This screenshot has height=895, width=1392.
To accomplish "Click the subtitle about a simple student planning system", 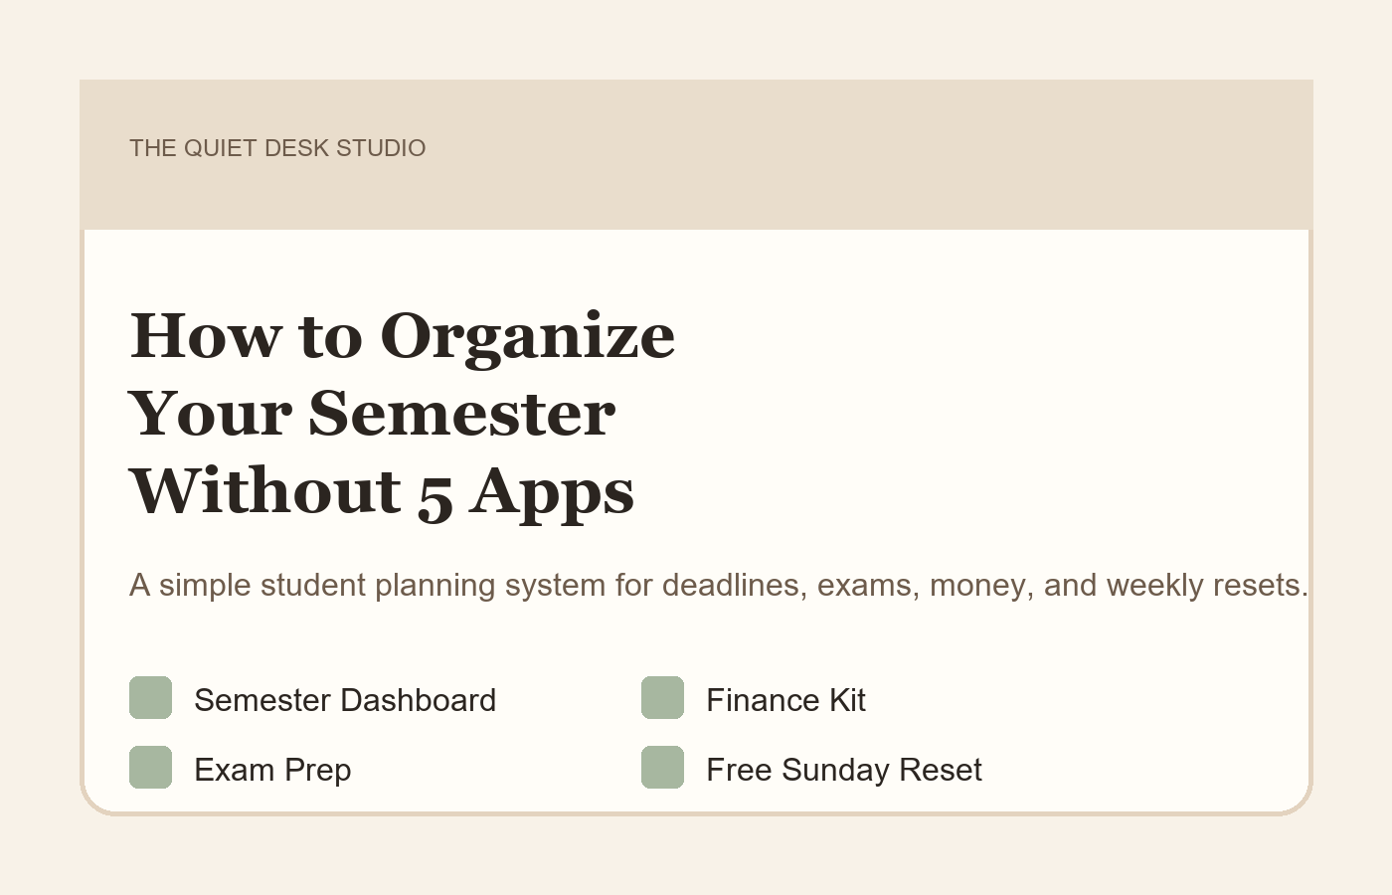I will [x=719, y=585].
